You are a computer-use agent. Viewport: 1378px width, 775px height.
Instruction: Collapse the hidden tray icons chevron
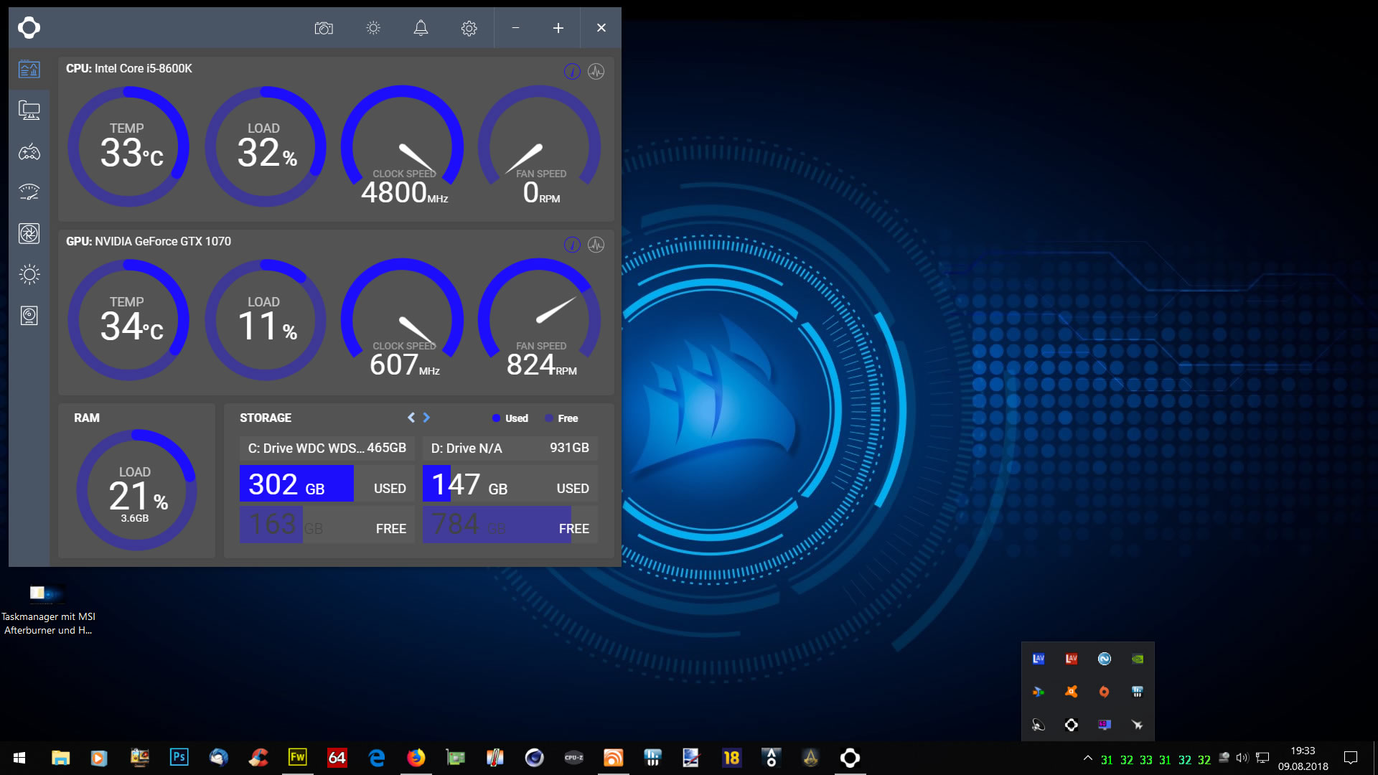click(x=1087, y=758)
